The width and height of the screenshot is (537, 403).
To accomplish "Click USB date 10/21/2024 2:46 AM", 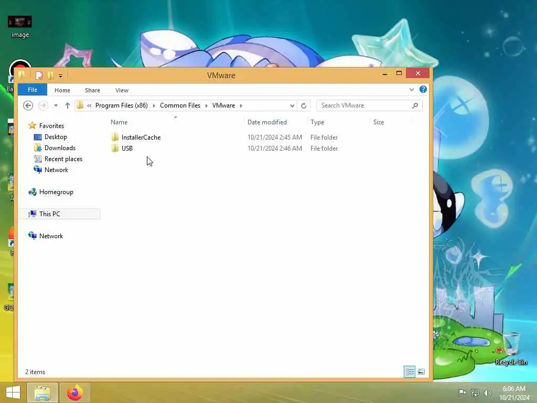I will tap(275, 149).
